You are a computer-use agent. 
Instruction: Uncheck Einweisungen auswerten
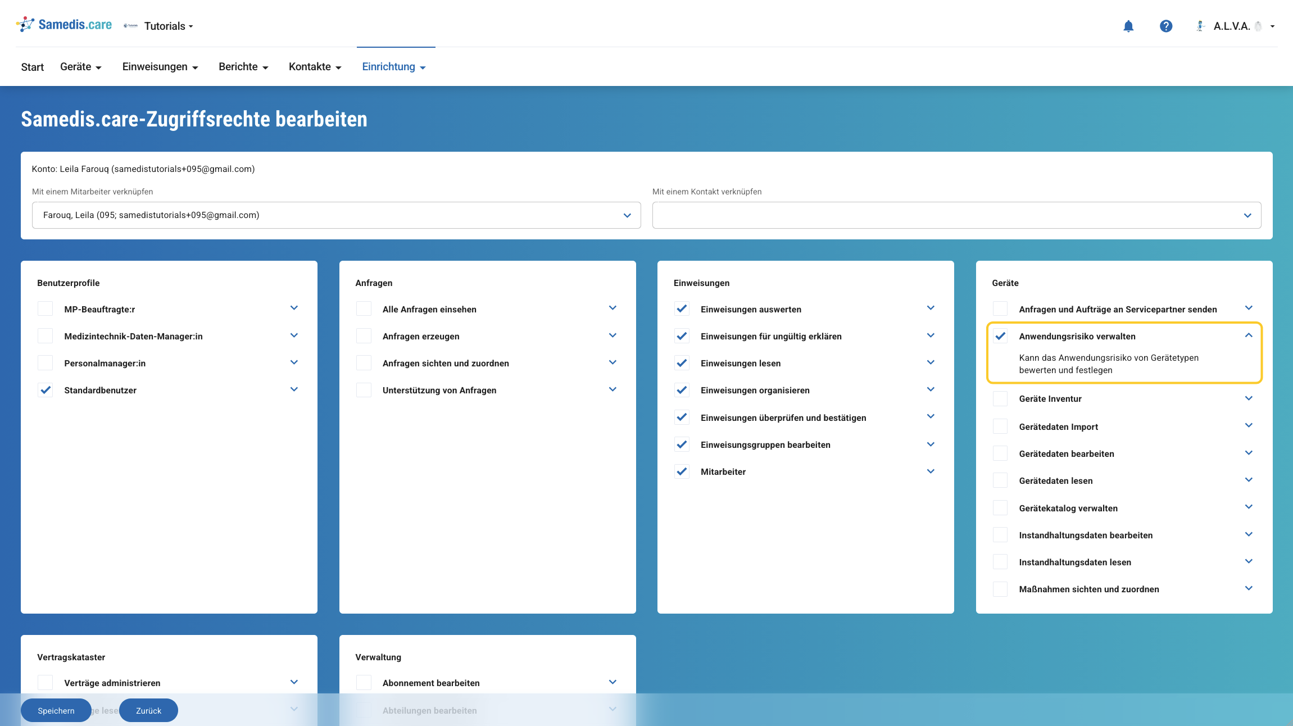pos(682,309)
